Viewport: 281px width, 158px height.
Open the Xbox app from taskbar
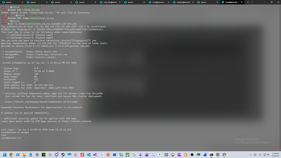pos(127,155)
